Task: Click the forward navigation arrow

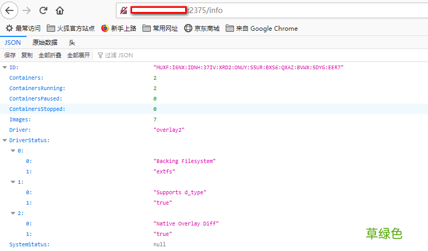Action: coord(27,10)
